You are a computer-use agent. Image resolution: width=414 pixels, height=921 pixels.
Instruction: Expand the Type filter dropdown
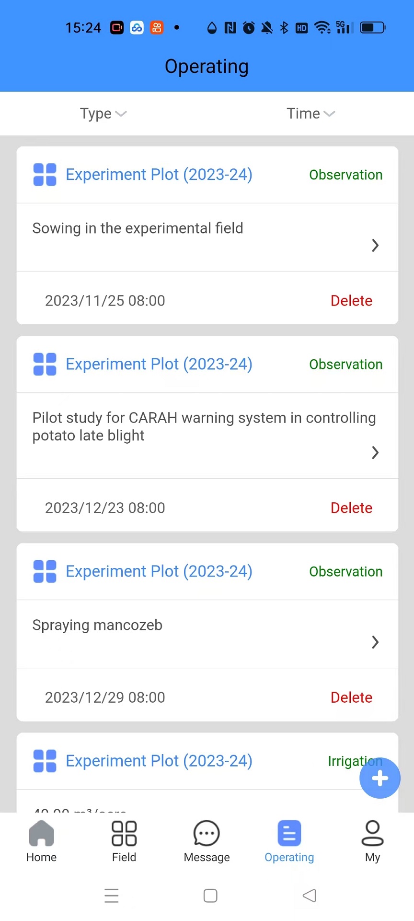pos(103,114)
